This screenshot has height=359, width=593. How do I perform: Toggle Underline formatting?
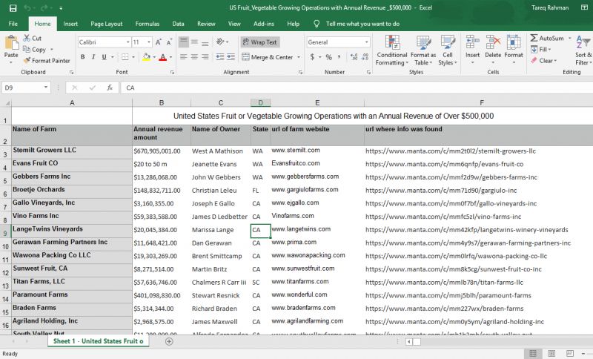pyautogui.click(x=104, y=57)
